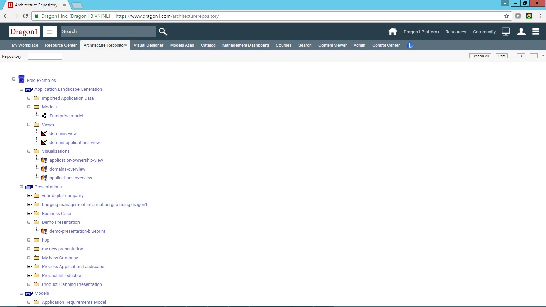
Task: Click the application-ownership-view visualization icon
Action: point(44,160)
